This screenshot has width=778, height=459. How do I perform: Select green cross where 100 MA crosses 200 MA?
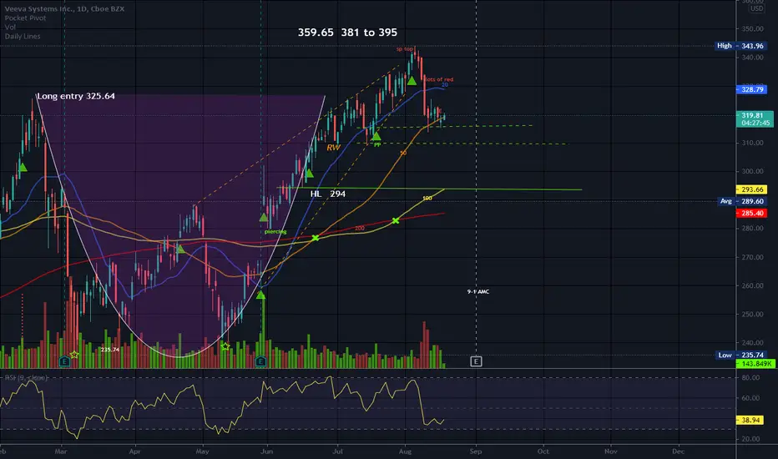396,220
